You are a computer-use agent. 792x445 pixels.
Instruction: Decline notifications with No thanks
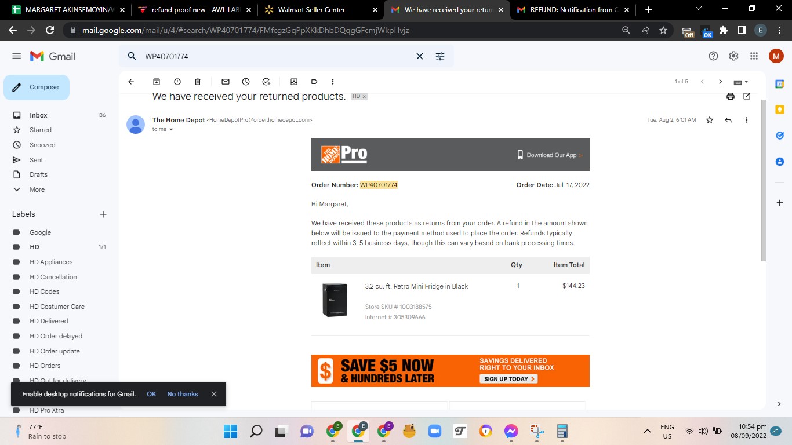(x=183, y=394)
